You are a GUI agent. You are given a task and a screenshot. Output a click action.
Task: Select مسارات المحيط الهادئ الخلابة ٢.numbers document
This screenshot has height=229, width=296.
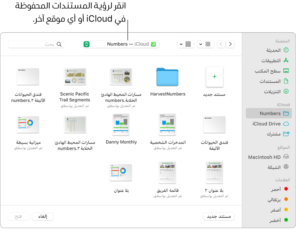point(75,125)
